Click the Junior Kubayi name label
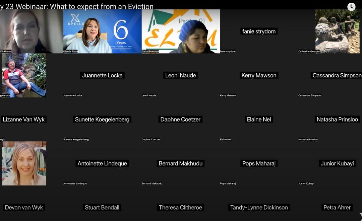This screenshot has height=221, width=362. (x=337, y=163)
